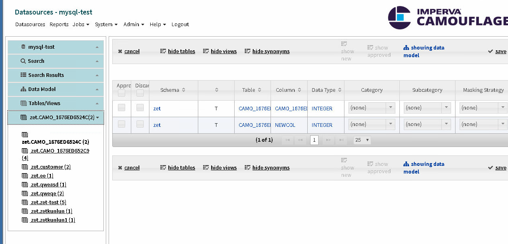The image size is (508, 244).
Task: Click the Imperva Camouflage logo
Action: pyautogui.click(x=447, y=18)
